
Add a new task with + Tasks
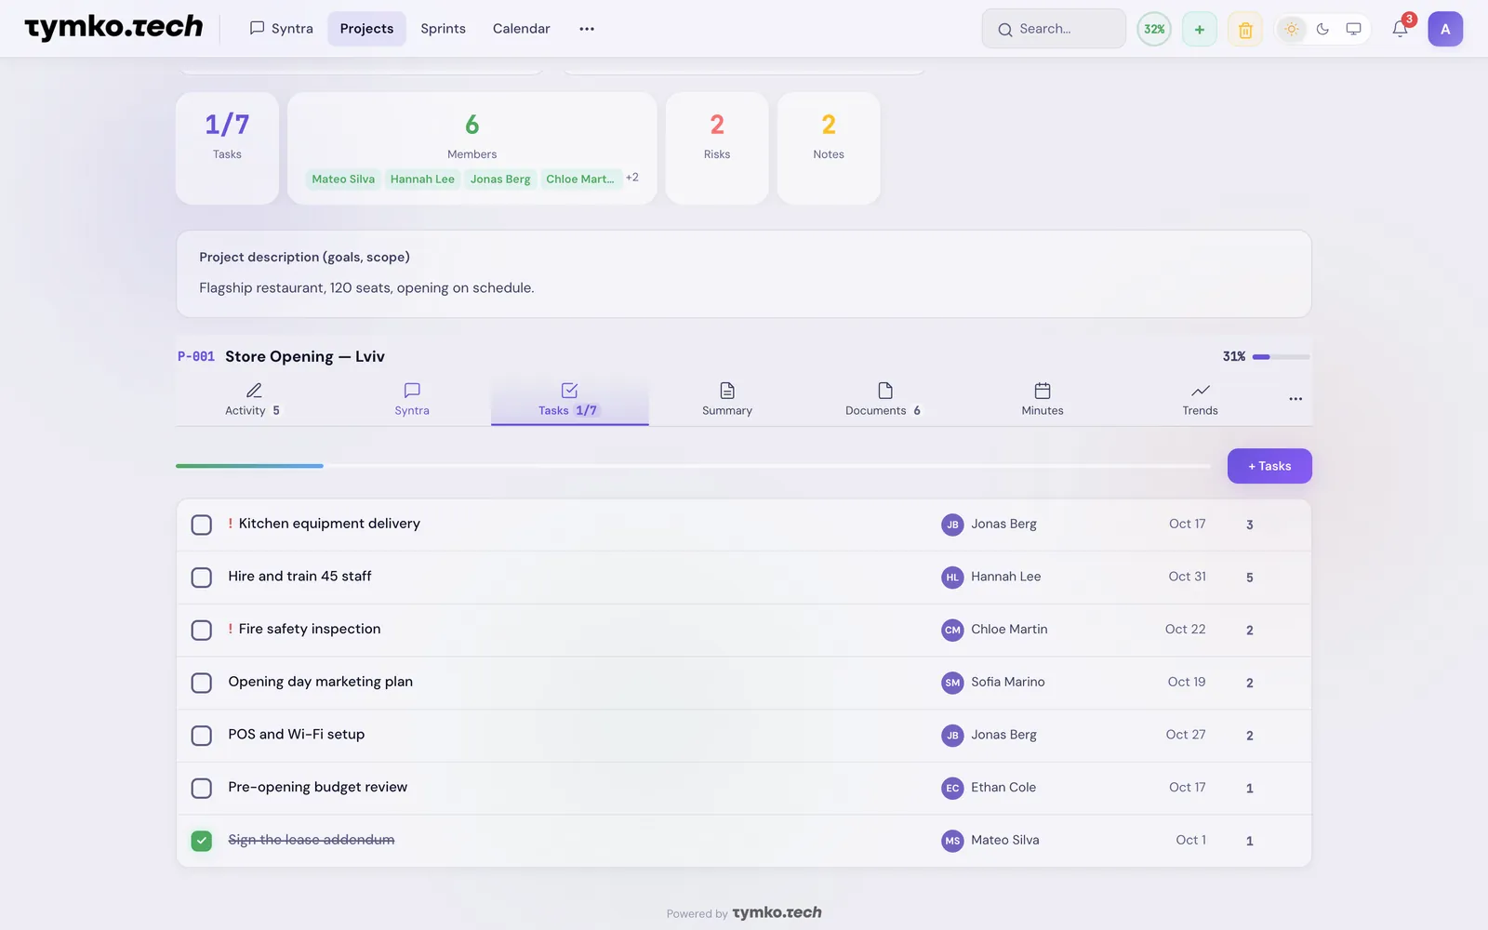(x=1269, y=466)
